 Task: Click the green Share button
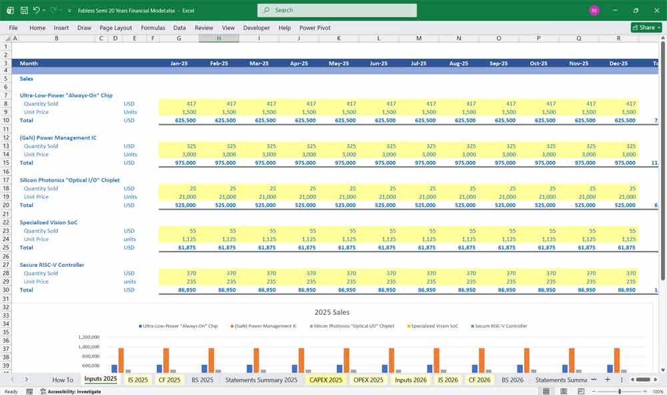[641, 27]
